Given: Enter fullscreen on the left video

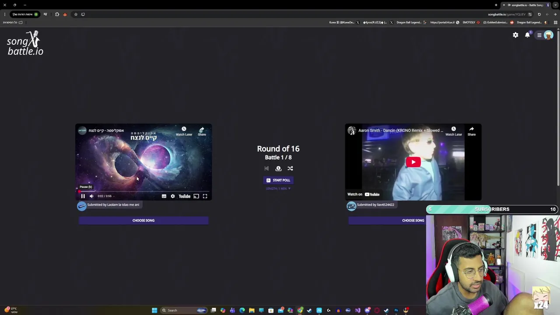Looking at the screenshot, I should point(205,196).
